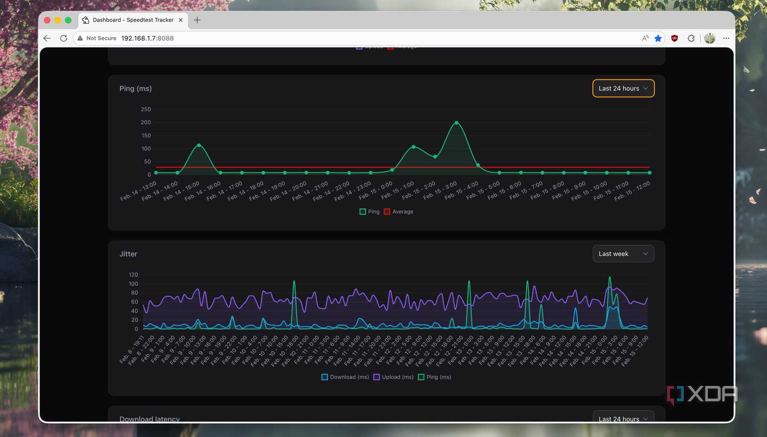Change the Jitter chart's Last week range
This screenshot has height=437, width=767.
point(623,253)
